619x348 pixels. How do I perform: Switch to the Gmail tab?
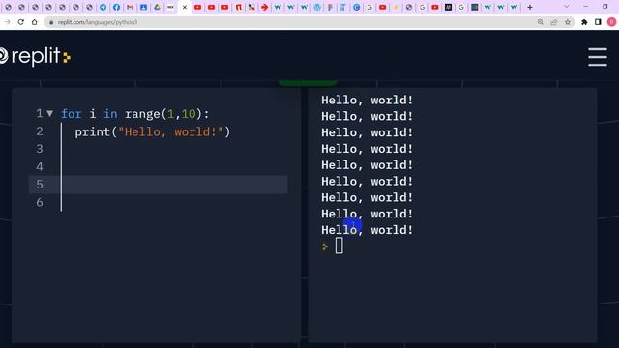click(x=130, y=7)
